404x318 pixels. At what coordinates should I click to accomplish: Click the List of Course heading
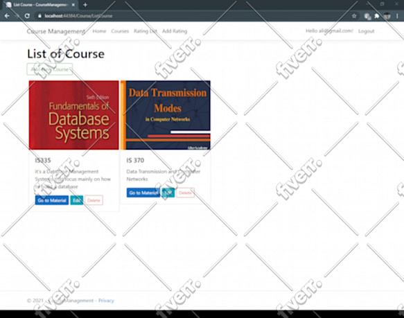coord(66,54)
